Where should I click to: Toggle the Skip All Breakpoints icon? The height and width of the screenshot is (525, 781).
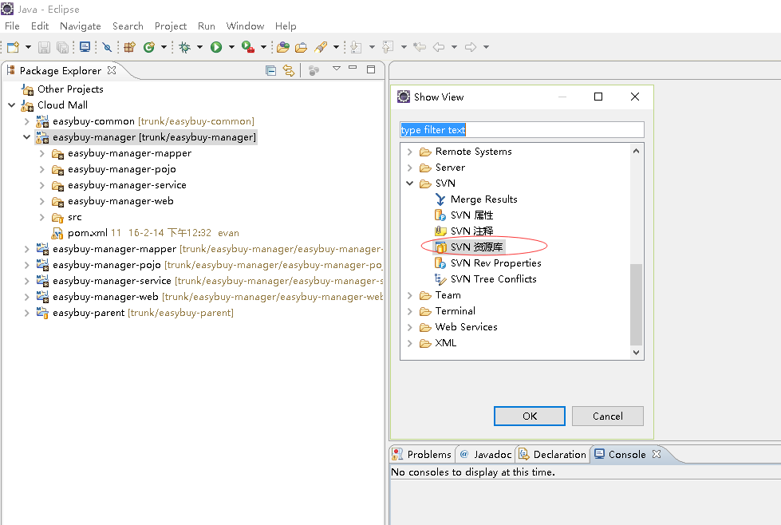107,47
